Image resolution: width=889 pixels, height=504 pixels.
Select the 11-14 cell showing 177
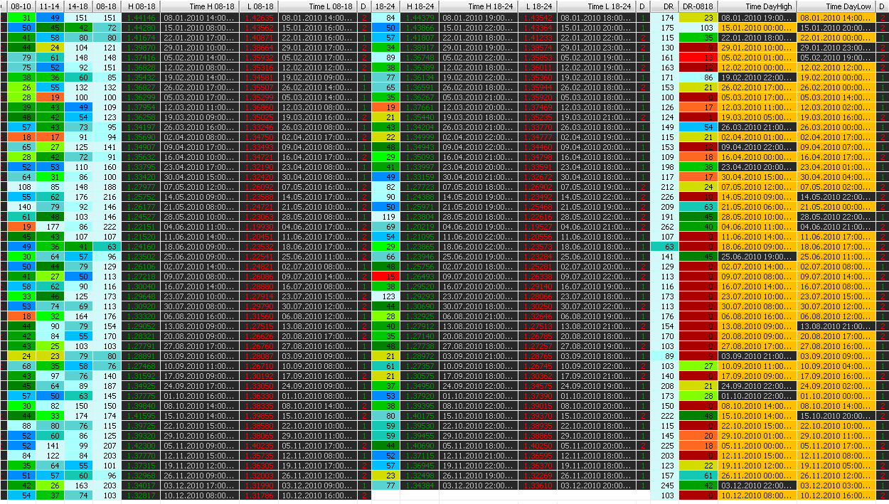50,226
